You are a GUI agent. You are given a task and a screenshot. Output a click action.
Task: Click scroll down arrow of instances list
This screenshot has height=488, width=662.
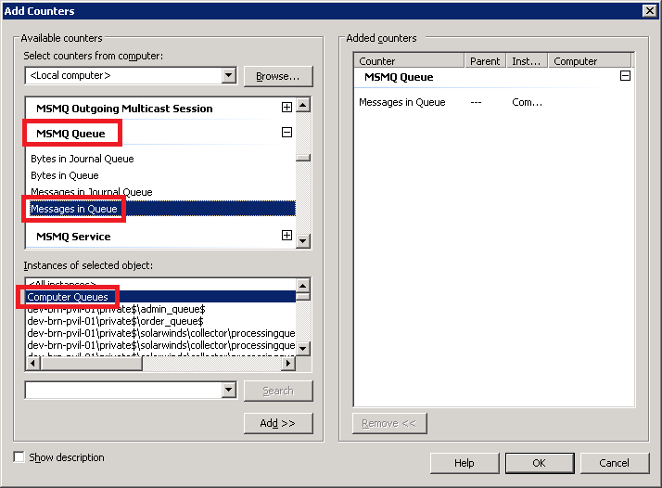[303, 349]
